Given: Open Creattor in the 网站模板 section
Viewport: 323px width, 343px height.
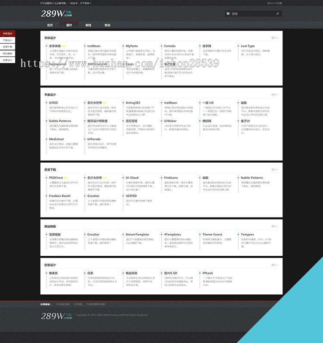Looking at the screenshot, I should (x=93, y=234).
